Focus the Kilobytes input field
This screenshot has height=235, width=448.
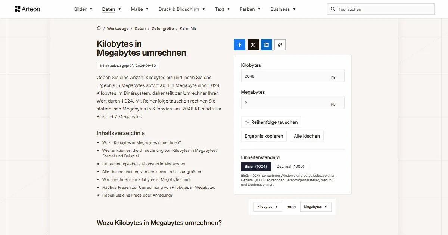[293, 76]
